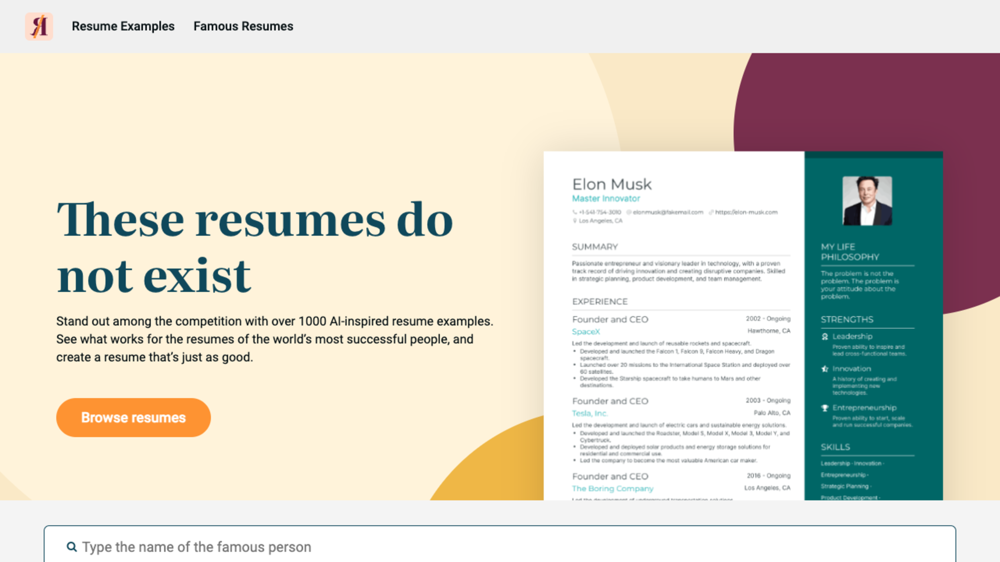Click the '2002 - Ongoing' date
The width and height of the screenshot is (1000, 562).
(x=768, y=318)
